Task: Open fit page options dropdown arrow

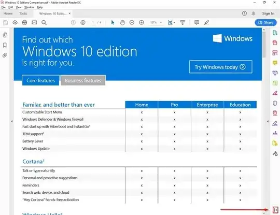Action: (174, 22)
